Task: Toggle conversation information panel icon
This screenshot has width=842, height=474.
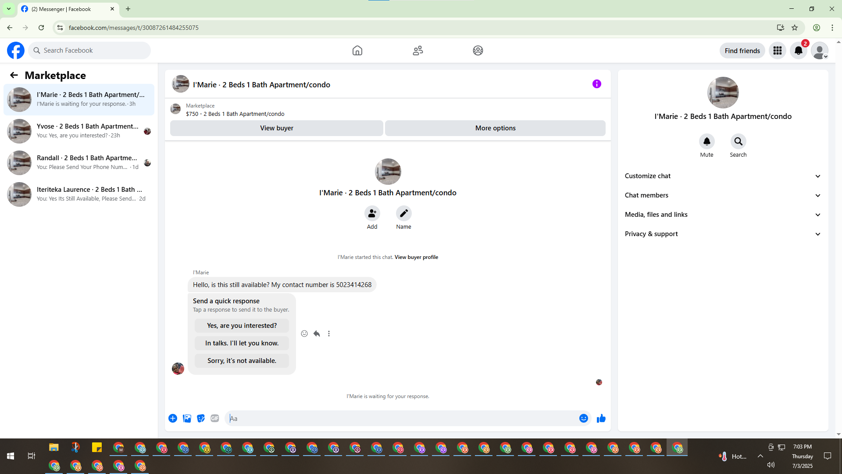Action: coord(596,84)
